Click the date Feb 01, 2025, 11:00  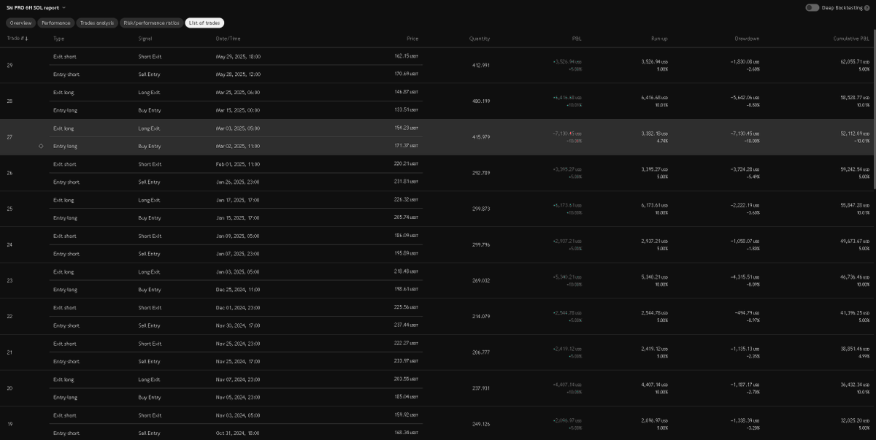click(x=238, y=163)
